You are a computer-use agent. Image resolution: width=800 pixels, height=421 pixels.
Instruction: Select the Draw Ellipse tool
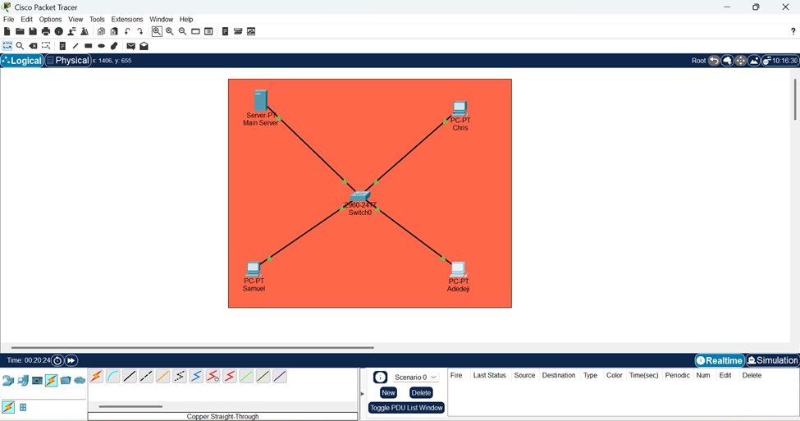(x=101, y=46)
